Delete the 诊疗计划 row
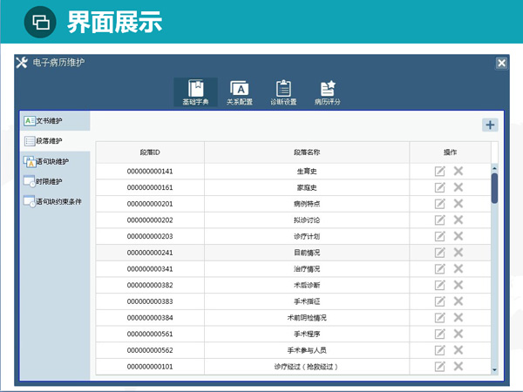This screenshot has height=392, width=523. [x=458, y=236]
